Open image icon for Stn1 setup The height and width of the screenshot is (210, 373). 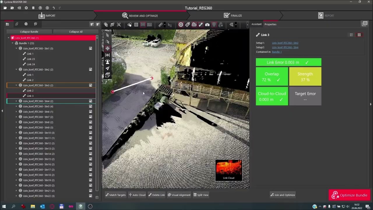(x=91, y=48)
